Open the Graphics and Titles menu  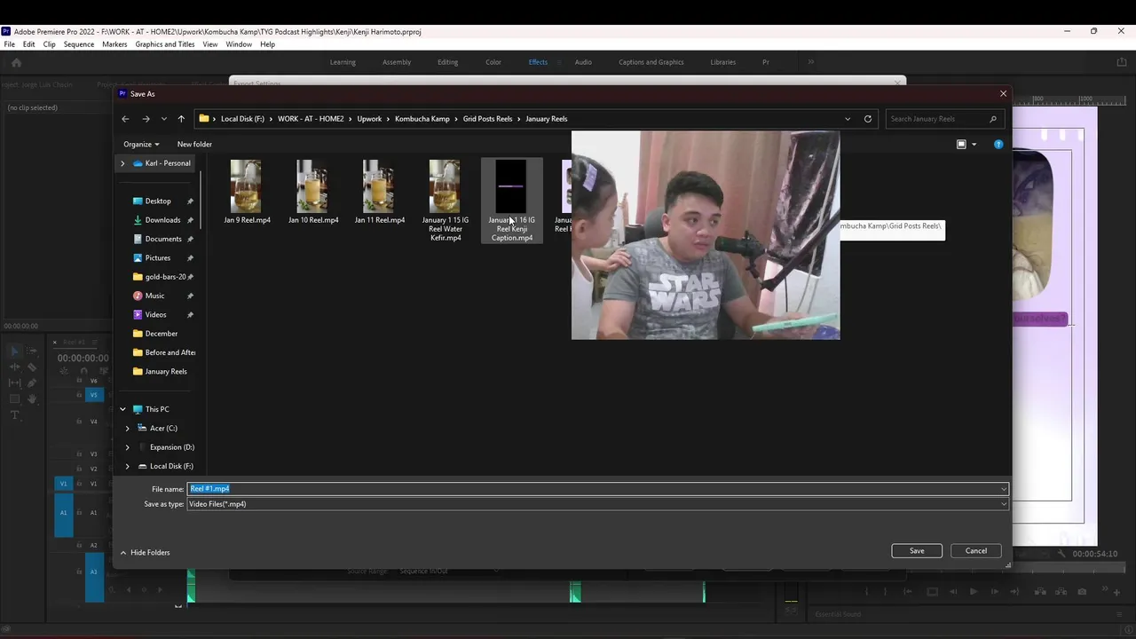tap(165, 44)
